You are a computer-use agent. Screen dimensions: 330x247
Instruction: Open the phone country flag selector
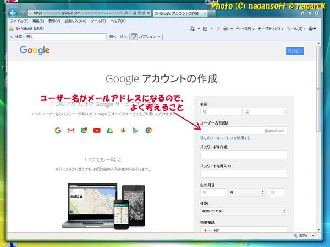pyautogui.click(x=207, y=231)
